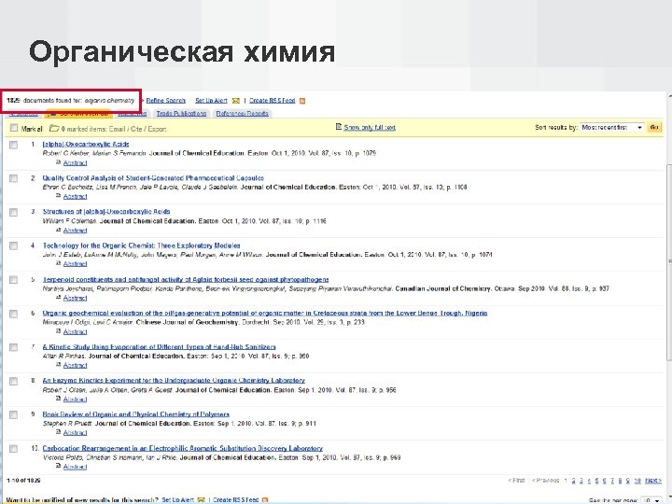Check result 2 Quality Control Analysis
Viewport: 672px width, 504px height.
tap(14, 178)
